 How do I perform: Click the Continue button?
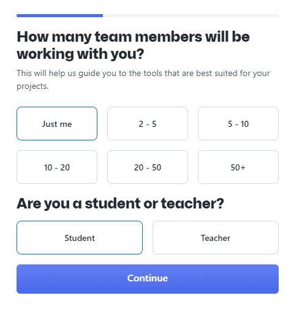point(148,279)
